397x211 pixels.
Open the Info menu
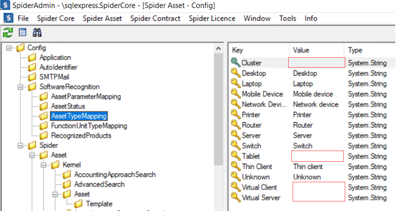311,19
